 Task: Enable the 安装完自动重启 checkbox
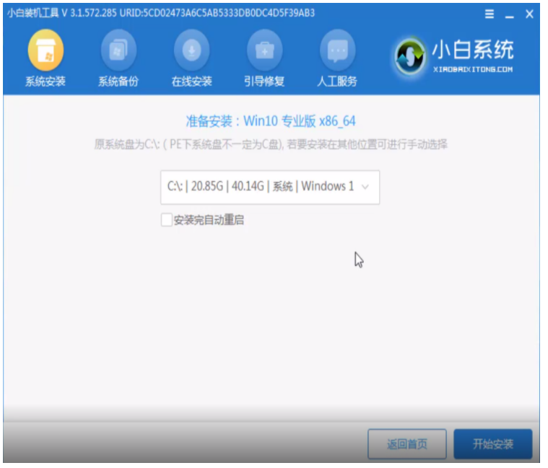[x=166, y=220]
